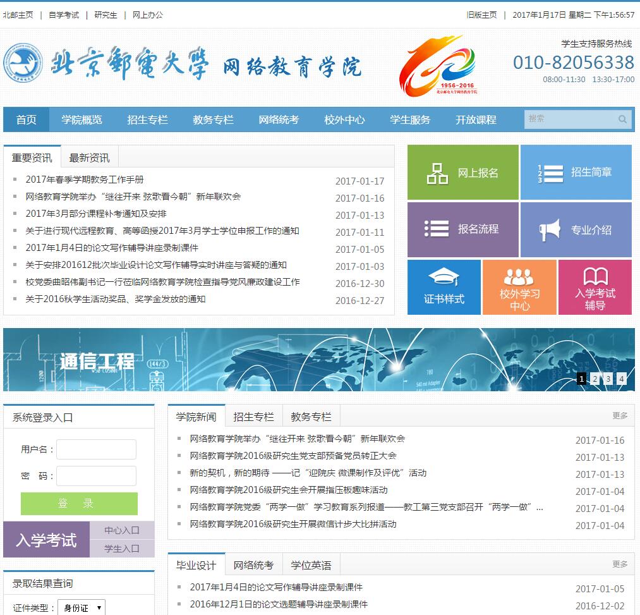Open 网上办公 top link
The height and width of the screenshot is (615, 640).
coord(148,15)
